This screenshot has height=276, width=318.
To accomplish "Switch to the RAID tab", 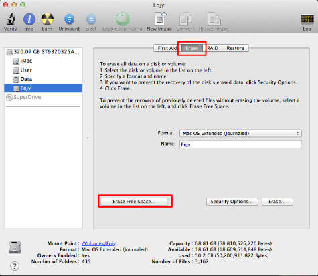I will [213, 48].
